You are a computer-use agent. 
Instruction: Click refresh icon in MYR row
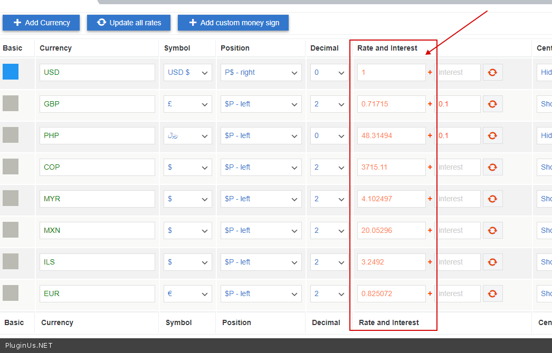coord(492,199)
